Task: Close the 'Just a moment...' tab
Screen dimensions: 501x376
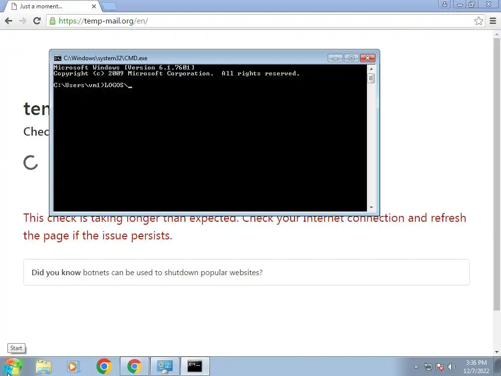Action: (93, 6)
